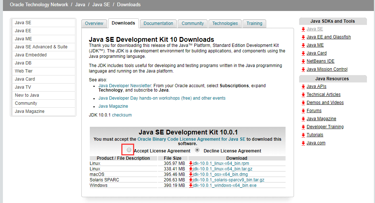This screenshot has width=375, height=203.
Task: Open Developer Training link
Action: (x=325, y=127)
